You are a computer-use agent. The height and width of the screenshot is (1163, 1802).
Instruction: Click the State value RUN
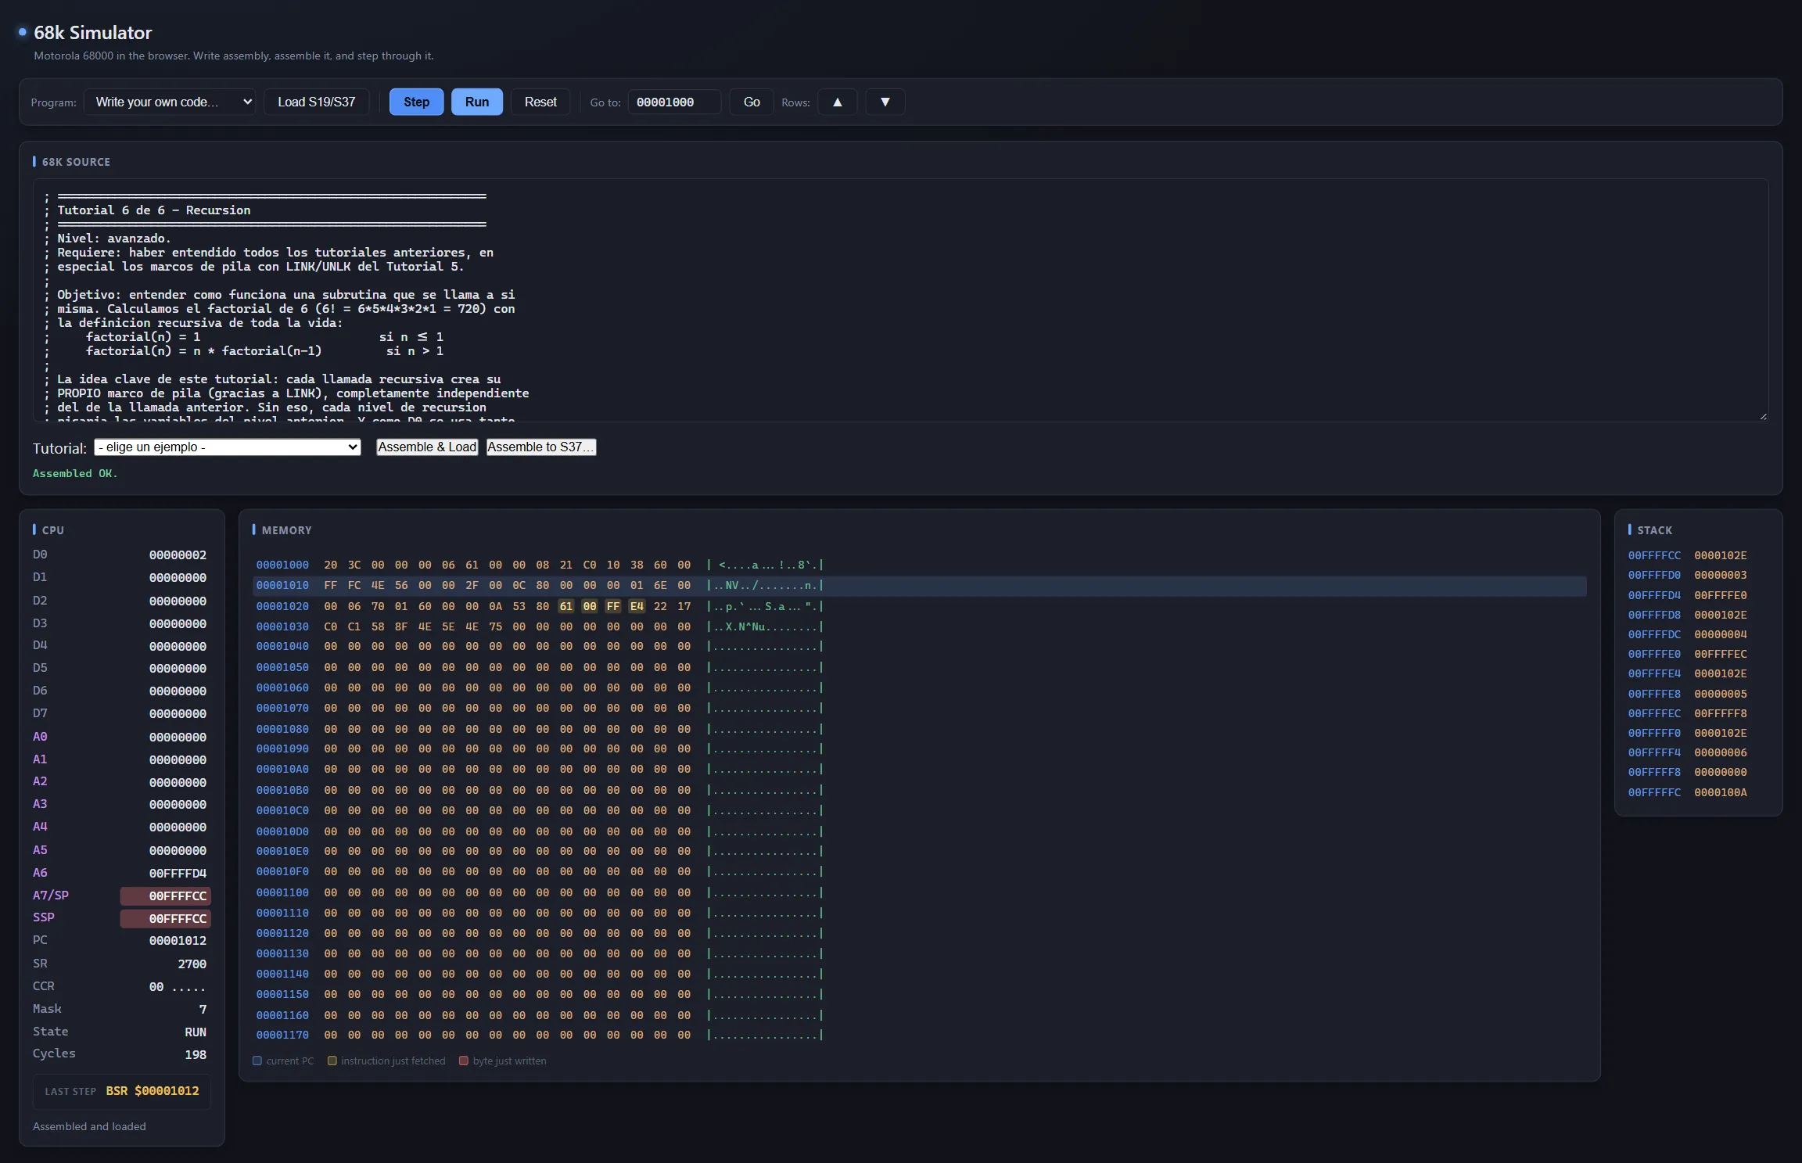pyautogui.click(x=196, y=1032)
